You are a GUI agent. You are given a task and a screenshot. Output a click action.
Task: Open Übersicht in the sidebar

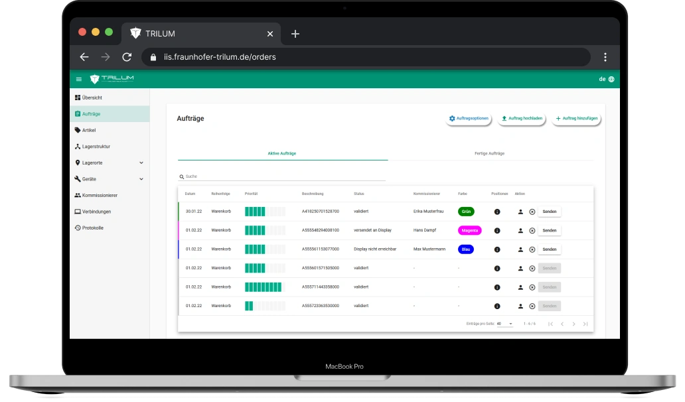click(x=87, y=98)
